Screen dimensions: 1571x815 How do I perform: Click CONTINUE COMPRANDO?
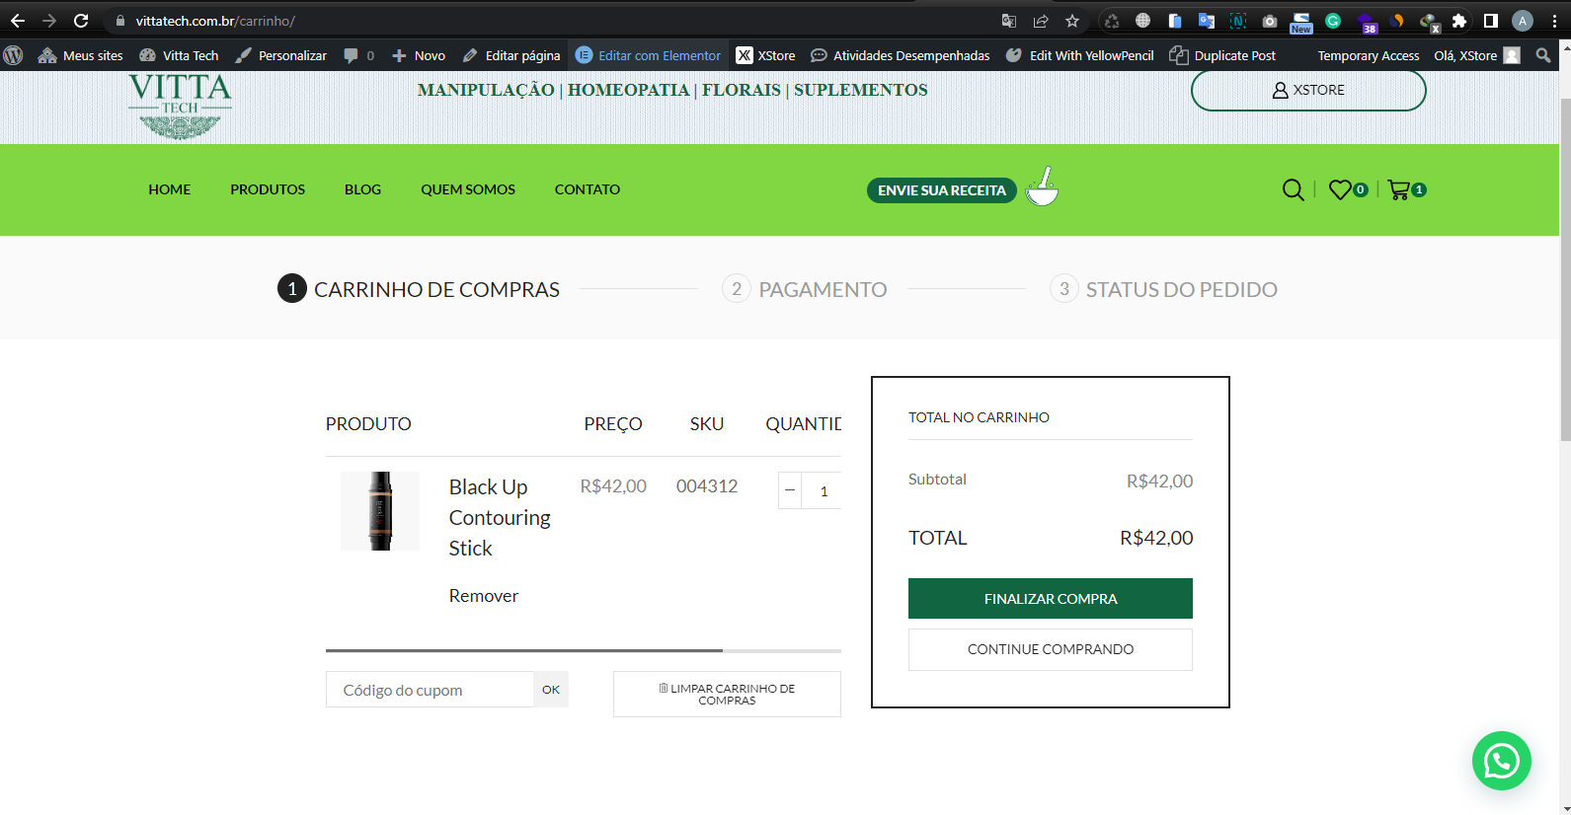[1051, 649]
